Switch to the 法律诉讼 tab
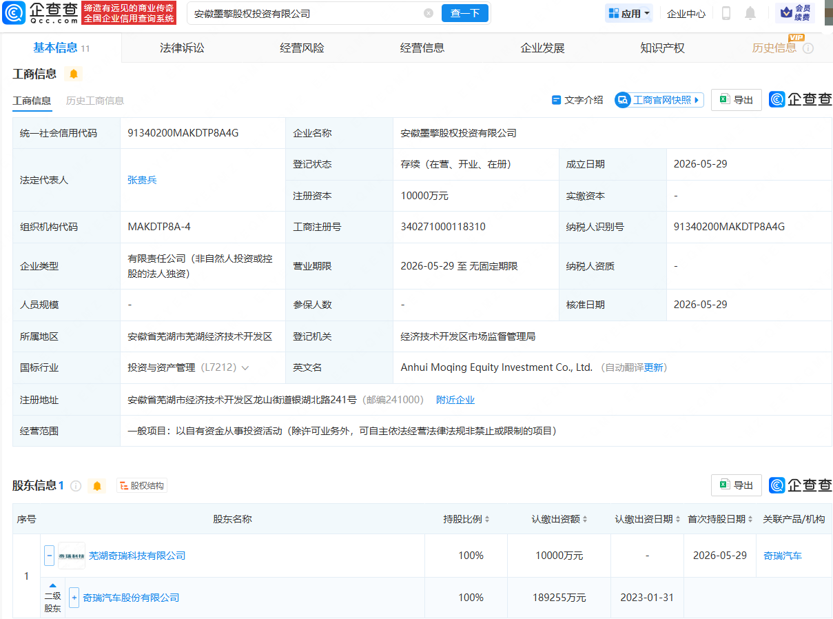 tap(182, 48)
